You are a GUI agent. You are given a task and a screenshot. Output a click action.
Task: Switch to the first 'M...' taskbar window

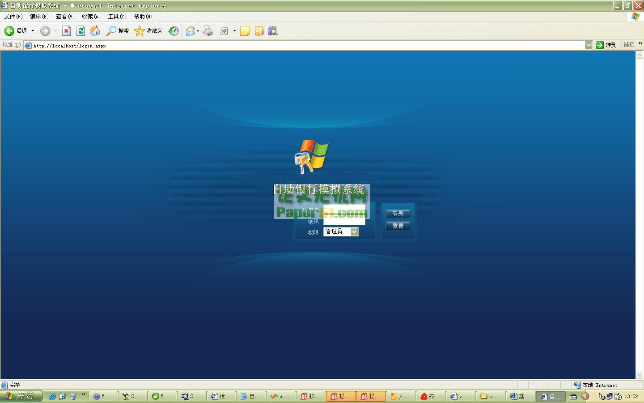[x=102, y=396]
